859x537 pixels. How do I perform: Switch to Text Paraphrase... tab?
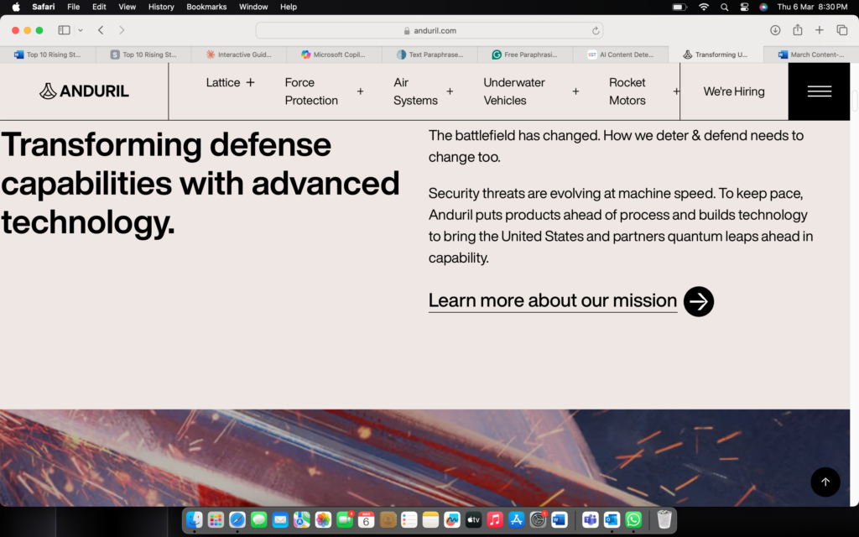coord(430,55)
